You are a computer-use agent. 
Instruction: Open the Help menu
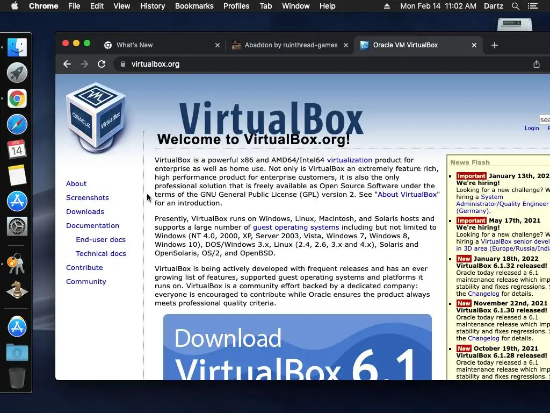[x=327, y=6]
